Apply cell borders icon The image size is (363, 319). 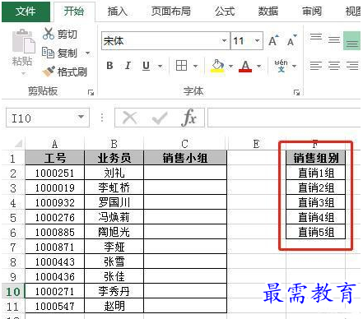click(181, 66)
